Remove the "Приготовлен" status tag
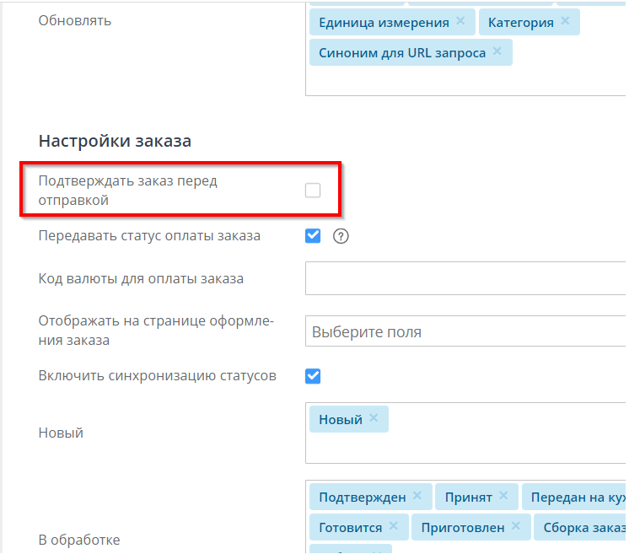The image size is (629, 554). point(516,526)
